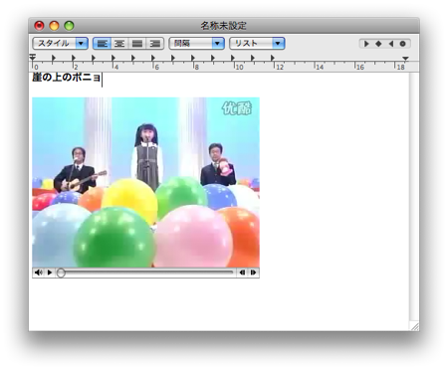The image size is (448, 370).
Task: Pick the right tab stop icon in the toolbar
Action: tap(391, 44)
